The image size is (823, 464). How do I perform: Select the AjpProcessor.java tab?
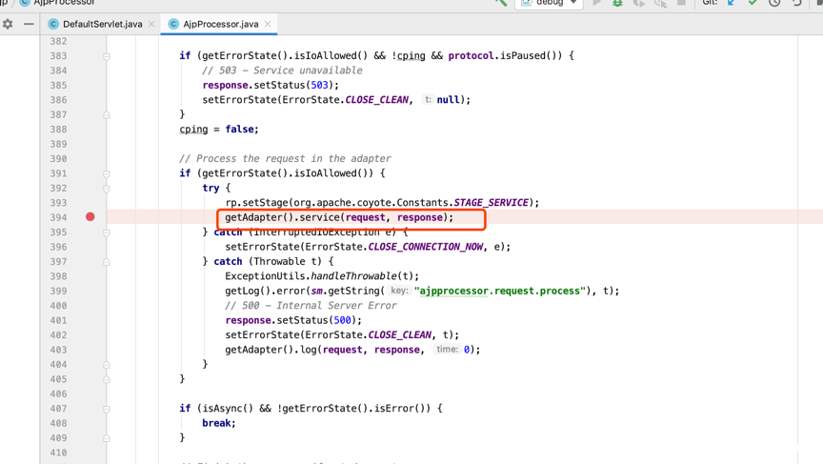219,24
